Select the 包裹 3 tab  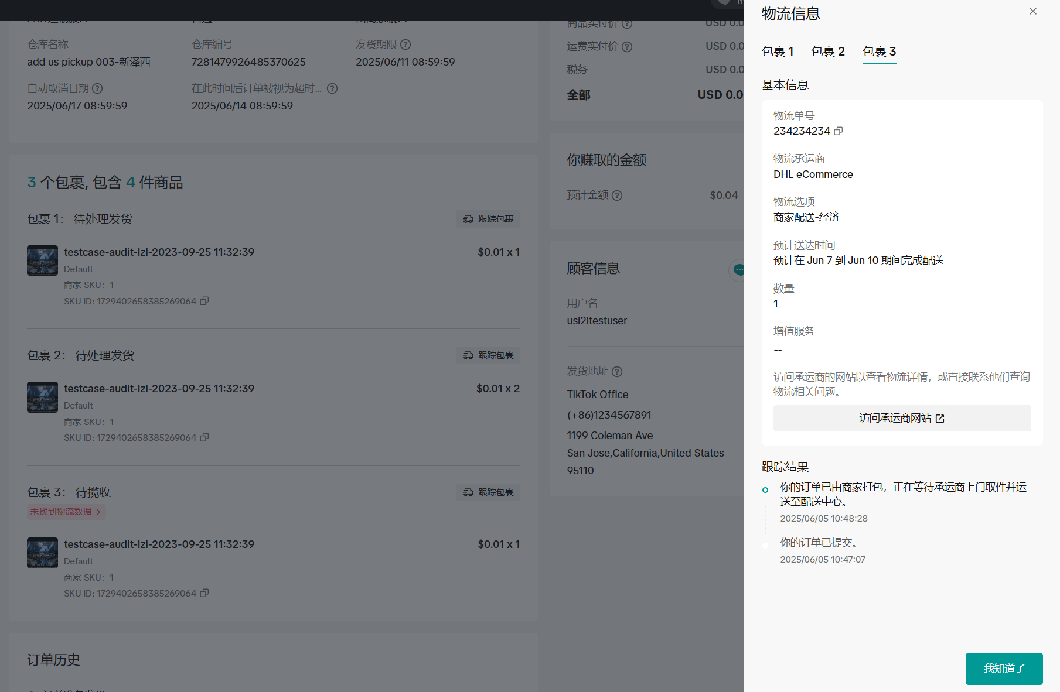click(x=879, y=52)
